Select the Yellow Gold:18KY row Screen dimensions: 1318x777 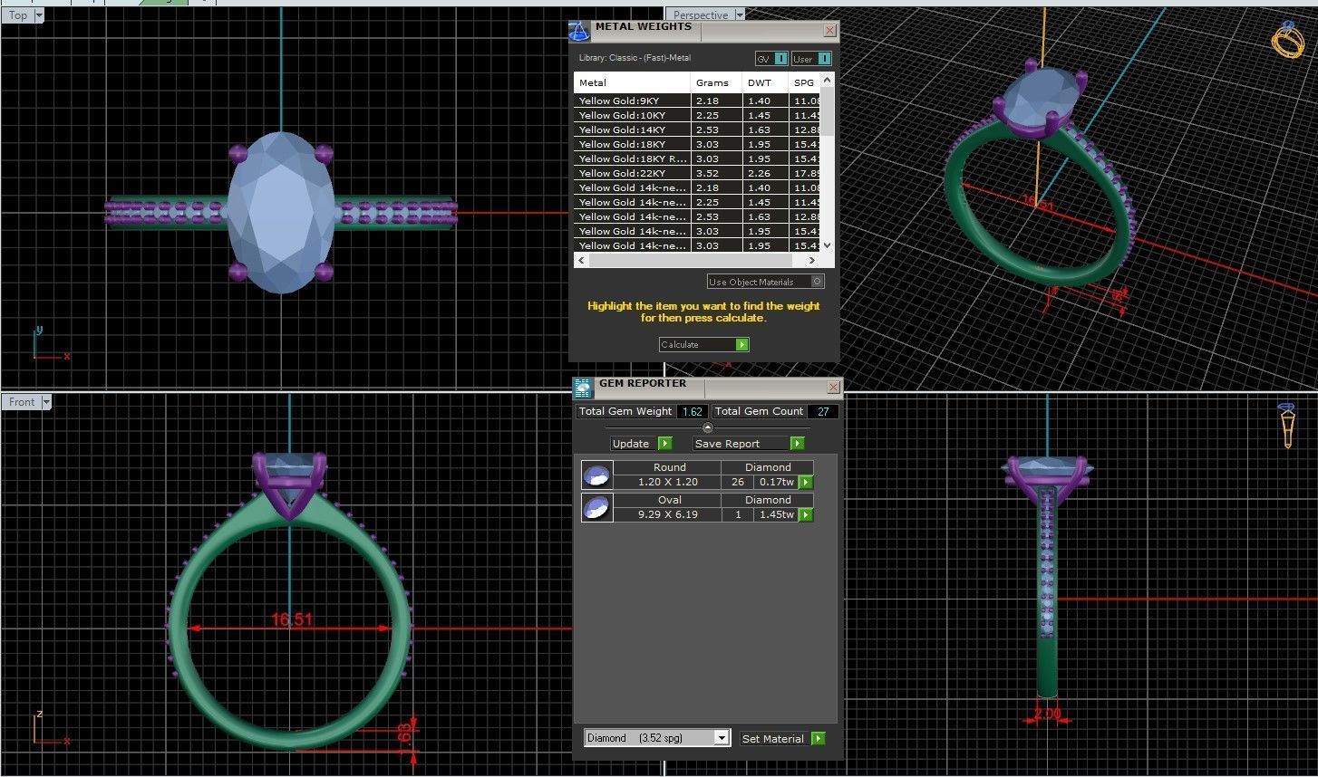698,144
